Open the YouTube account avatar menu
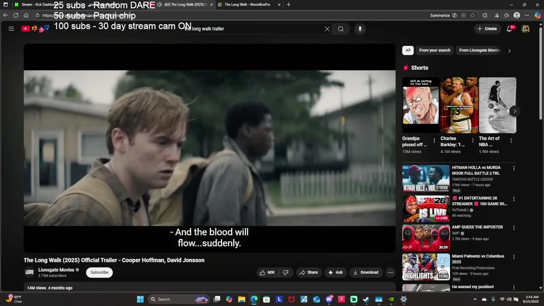 click(526, 29)
